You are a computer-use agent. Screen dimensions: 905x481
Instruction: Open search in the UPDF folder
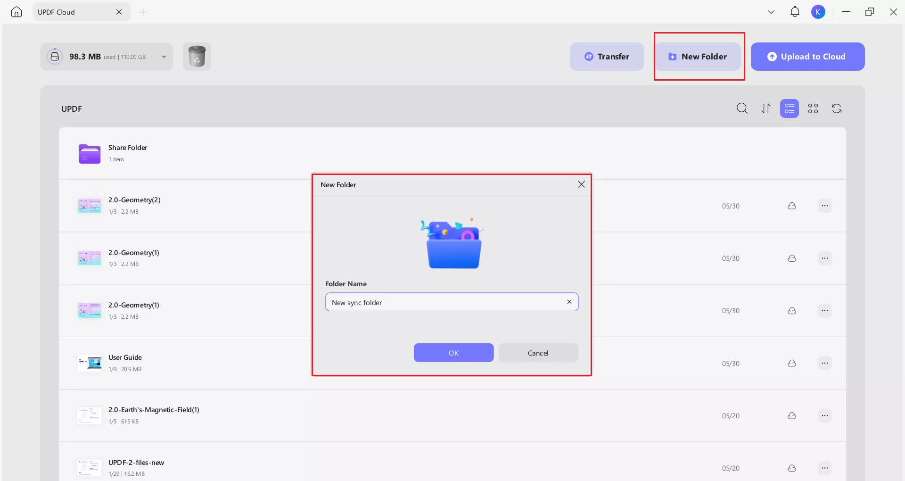tap(742, 108)
